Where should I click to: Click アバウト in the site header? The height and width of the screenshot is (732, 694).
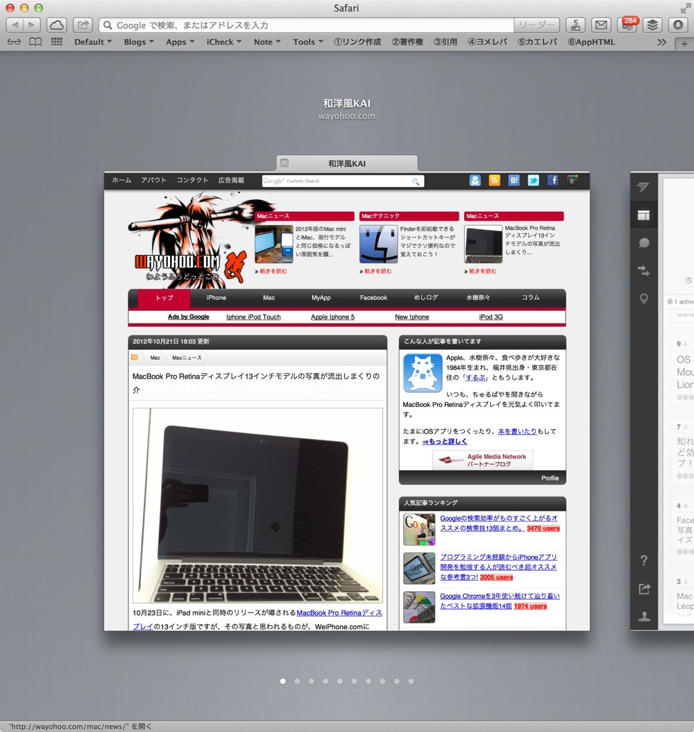pyautogui.click(x=153, y=180)
